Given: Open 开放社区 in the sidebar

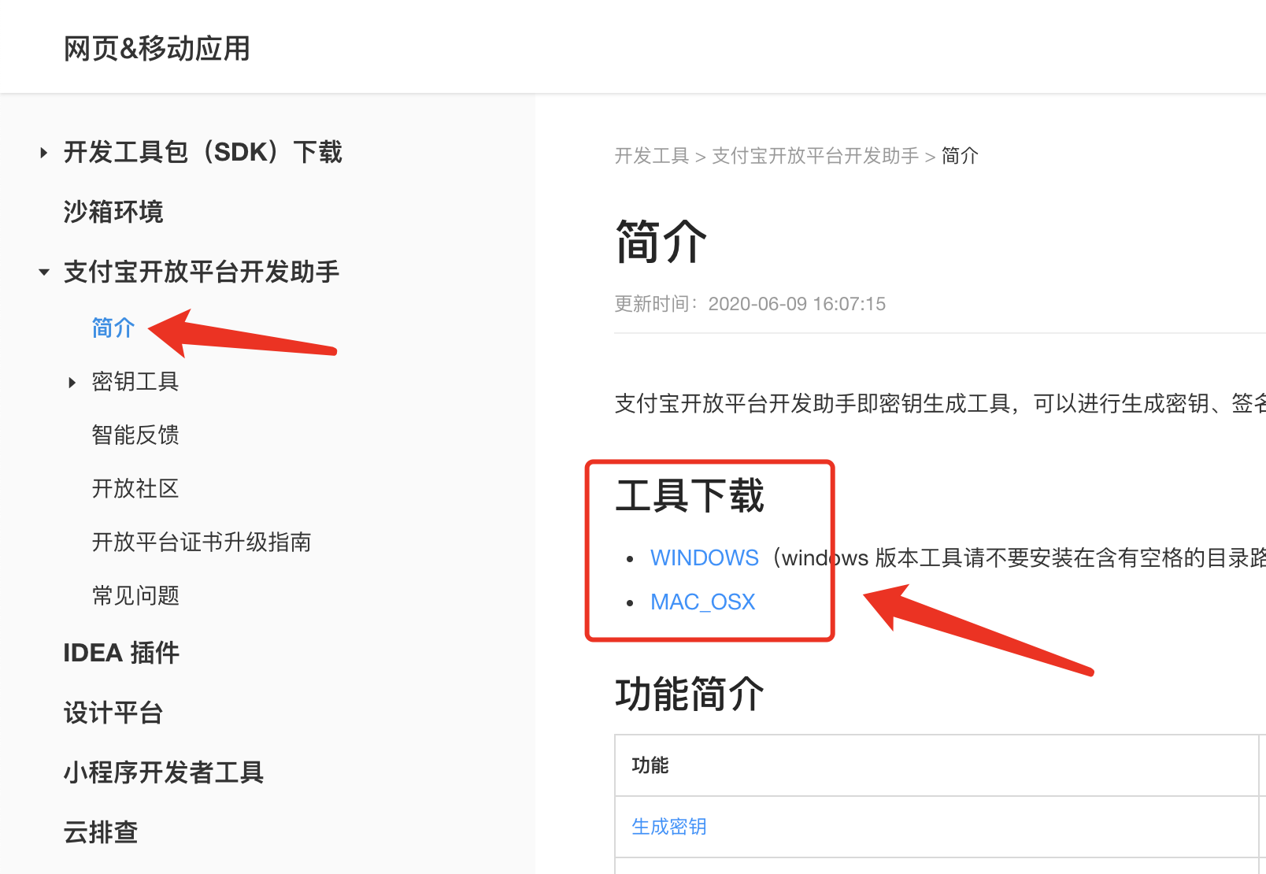Looking at the screenshot, I should point(135,488).
